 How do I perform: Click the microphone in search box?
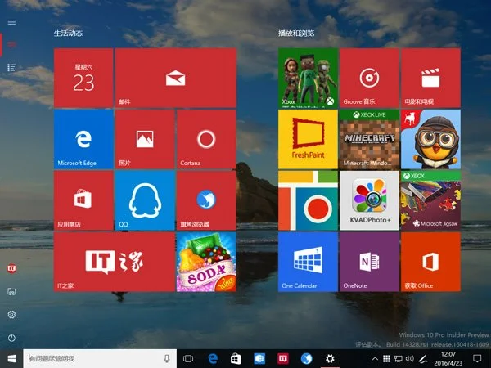(167, 359)
